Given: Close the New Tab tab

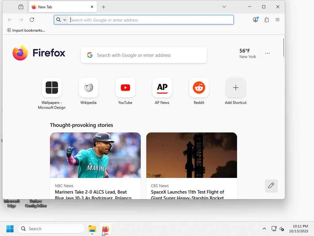Looking at the screenshot, I should point(92,7).
